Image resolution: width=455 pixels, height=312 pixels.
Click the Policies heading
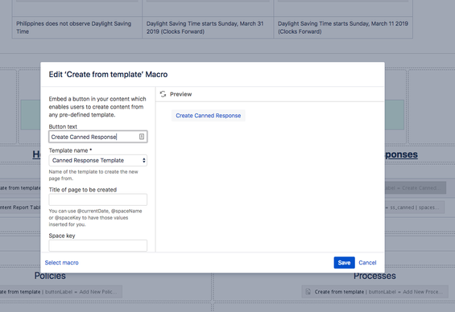[50, 276]
